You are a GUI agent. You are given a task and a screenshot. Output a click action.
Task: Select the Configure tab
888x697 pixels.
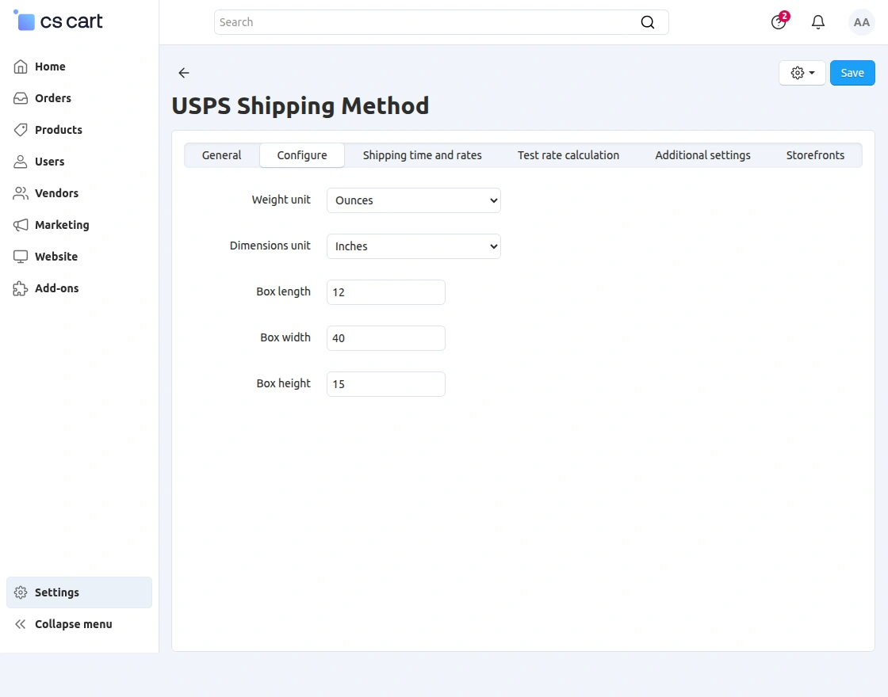[302, 155]
